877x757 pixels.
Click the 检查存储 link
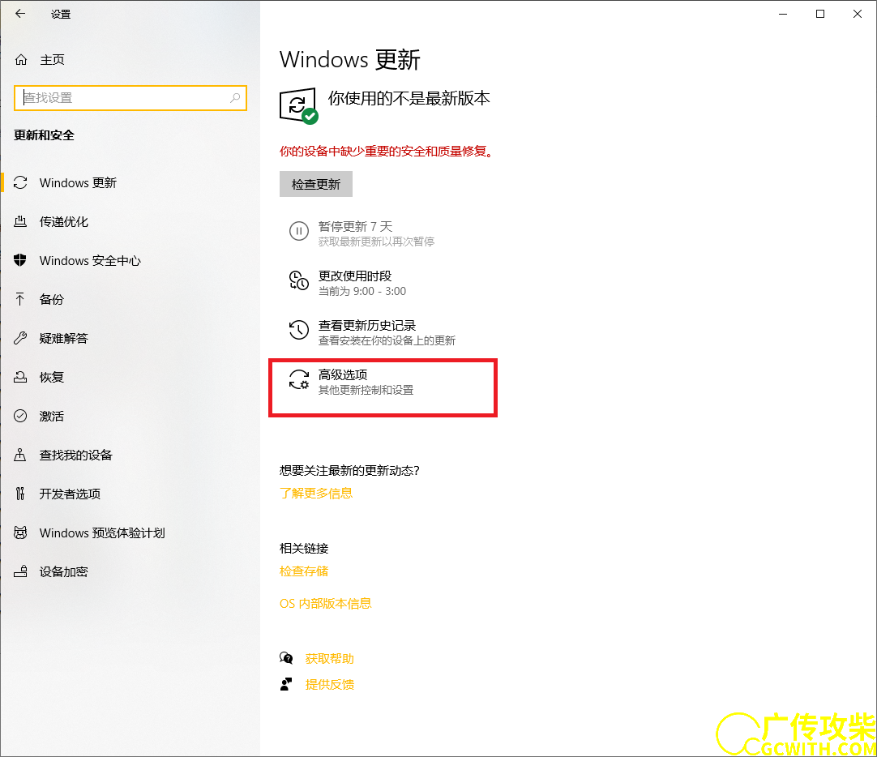pyautogui.click(x=304, y=571)
